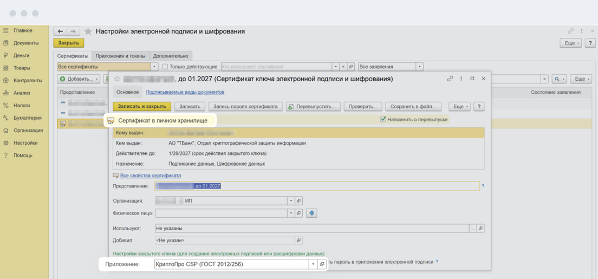This screenshot has width=598, height=279.
Task: Click the Записать и закрыть button
Action: click(x=142, y=106)
